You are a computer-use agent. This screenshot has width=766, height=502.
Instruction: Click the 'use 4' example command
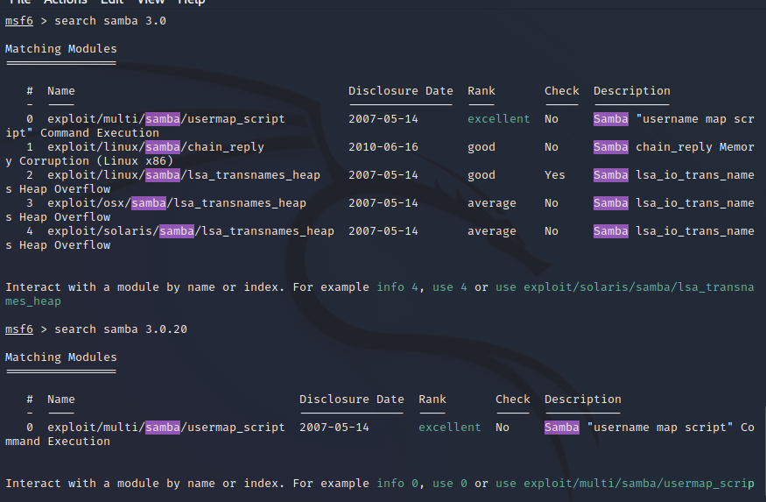point(449,287)
